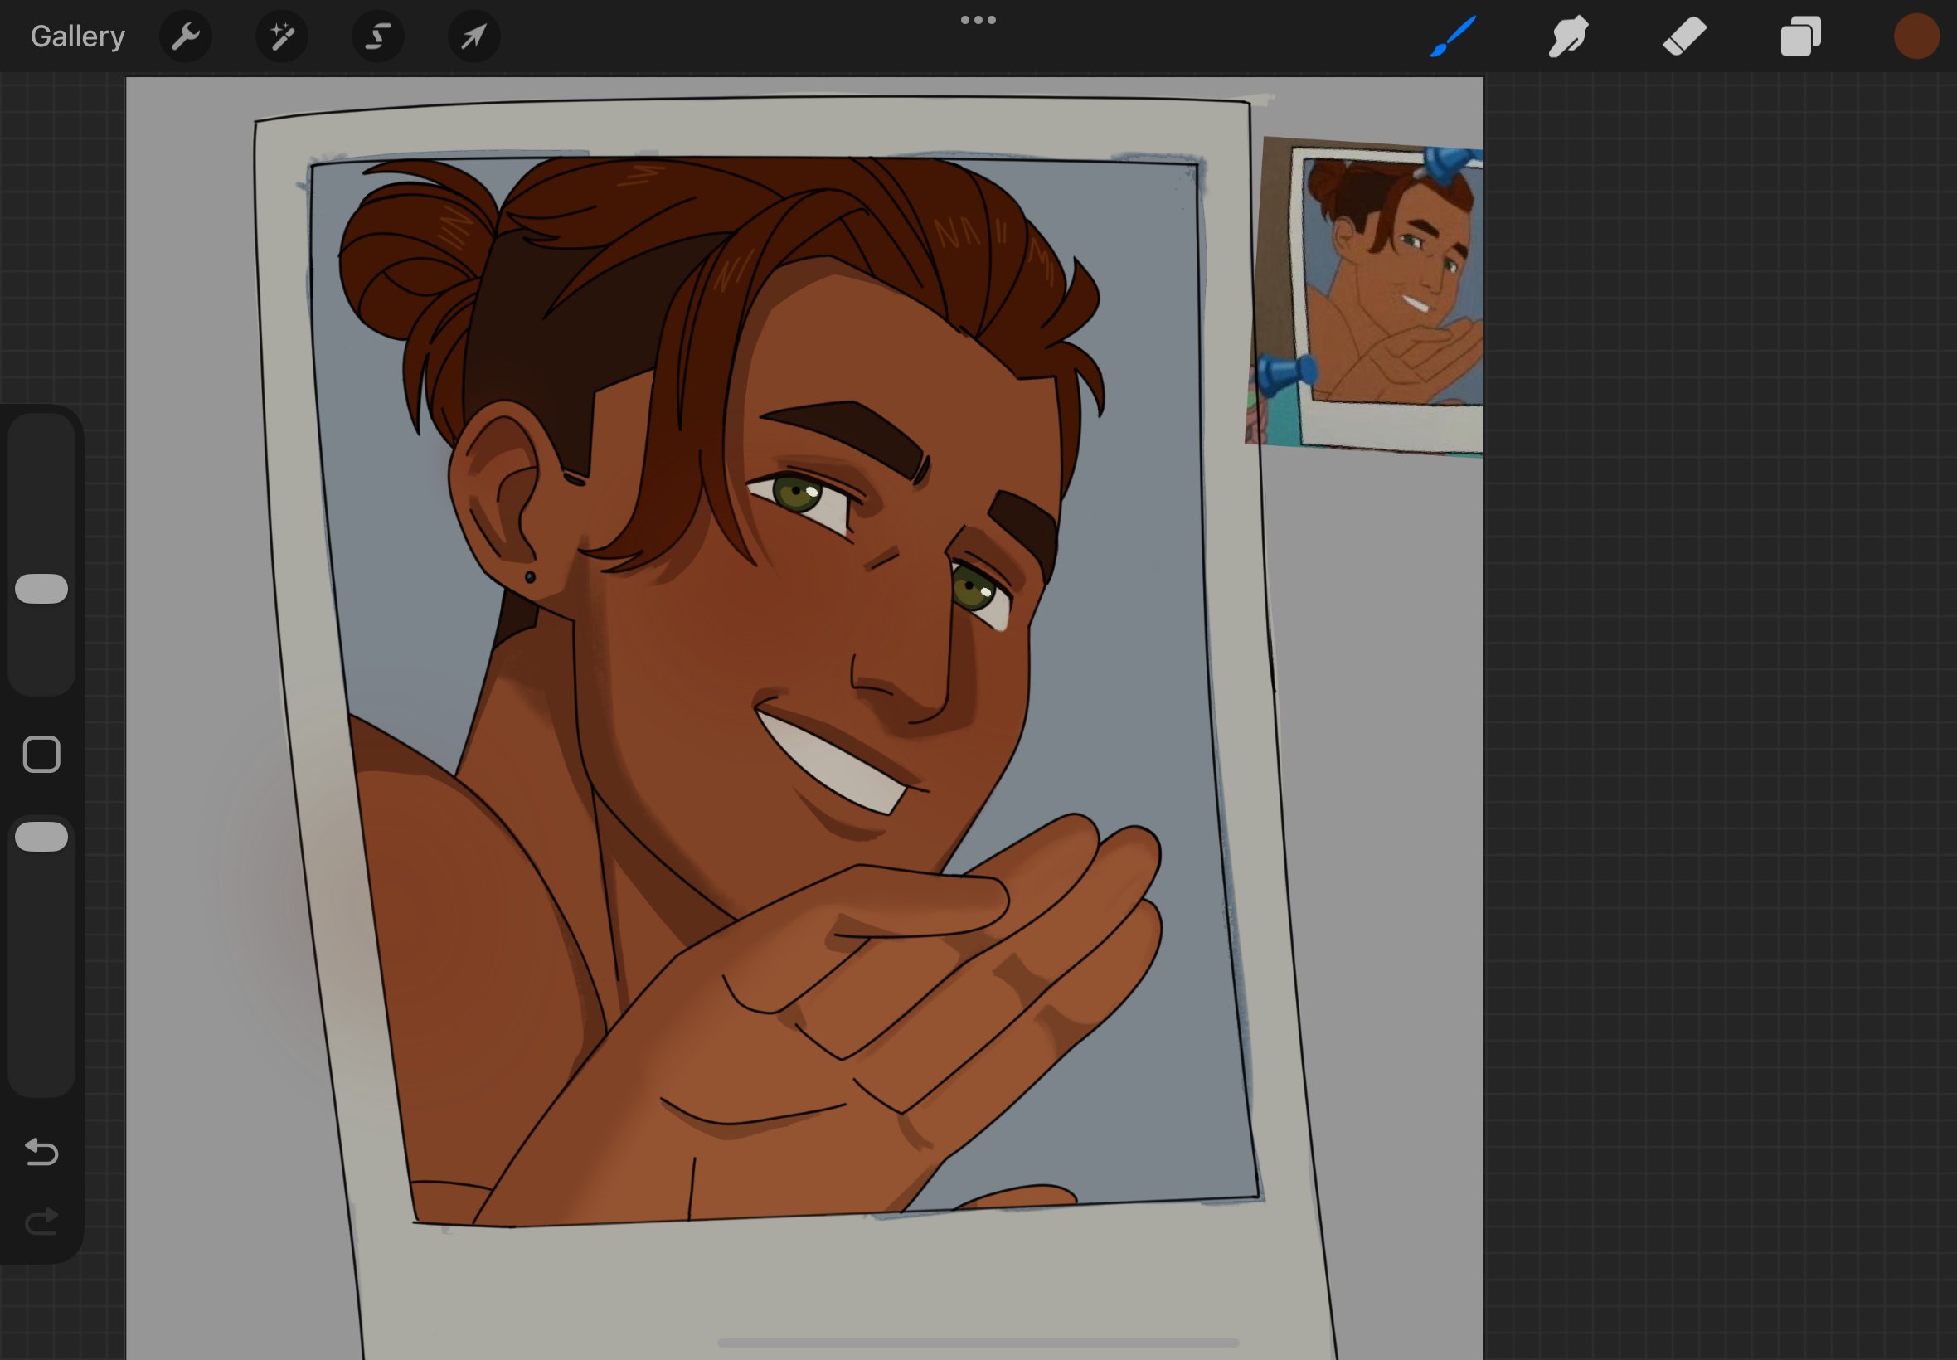1957x1360 pixels.
Task: Activate the Transform arrow tool
Action: tap(473, 36)
